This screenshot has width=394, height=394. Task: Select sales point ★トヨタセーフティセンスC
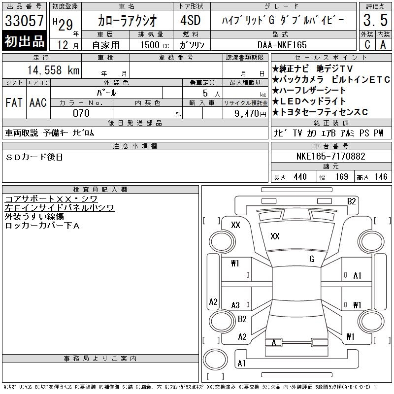320,112
